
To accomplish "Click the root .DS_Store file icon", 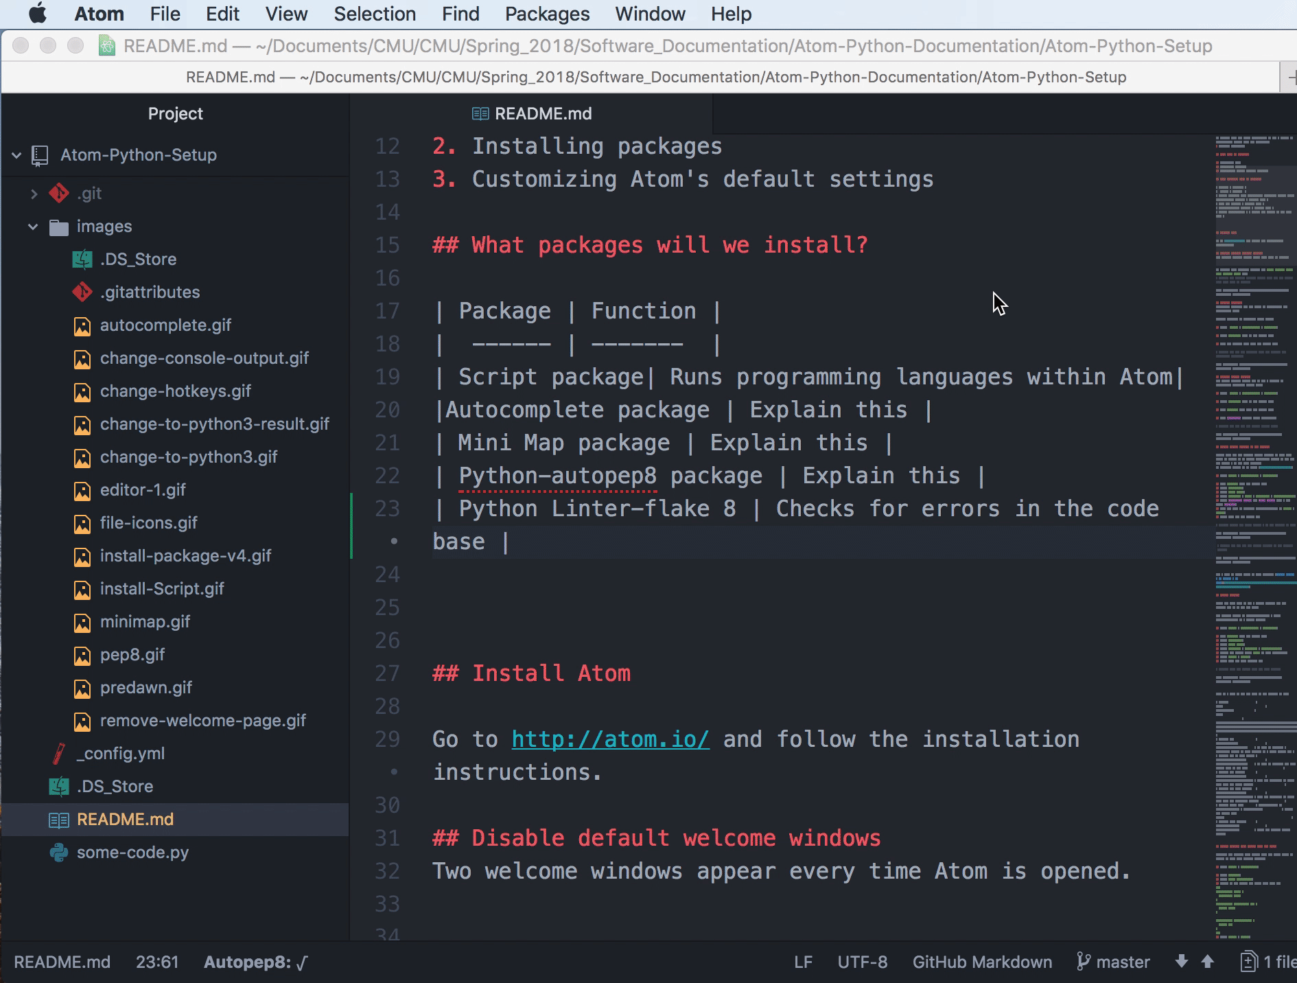I will [59, 787].
